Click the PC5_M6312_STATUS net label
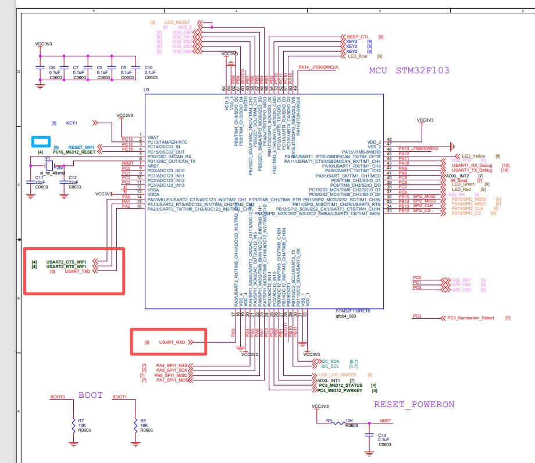The width and height of the screenshot is (535, 463). pos(341,385)
